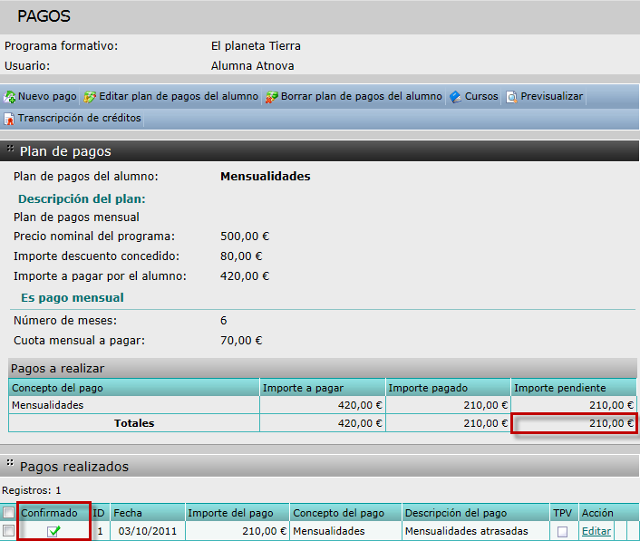The width and height of the screenshot is (640, 541).
Task: Toggle the TPV checkbox for payment 1
Action: point(562,531)
